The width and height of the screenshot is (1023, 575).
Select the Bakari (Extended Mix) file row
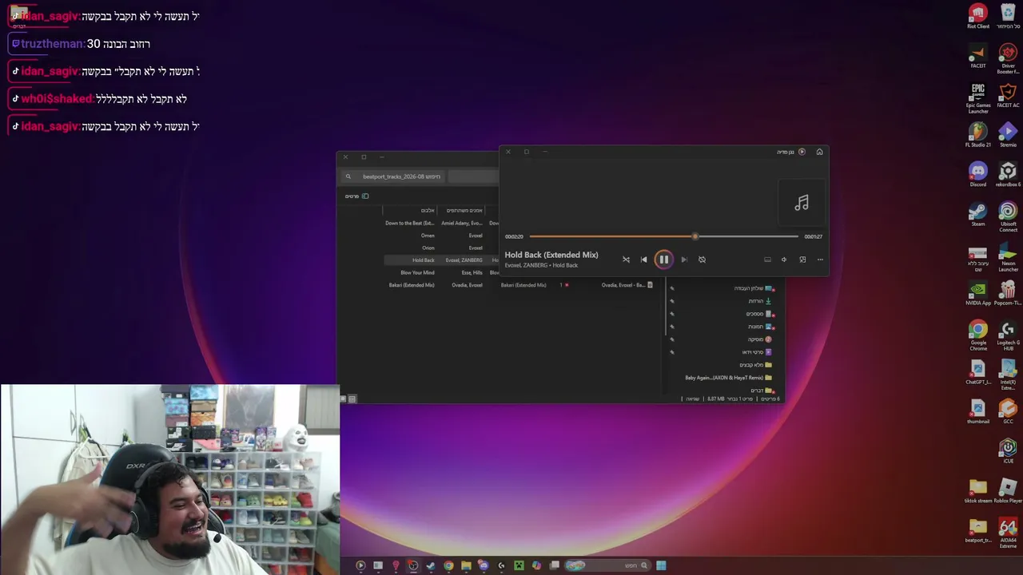click(519, 285)
